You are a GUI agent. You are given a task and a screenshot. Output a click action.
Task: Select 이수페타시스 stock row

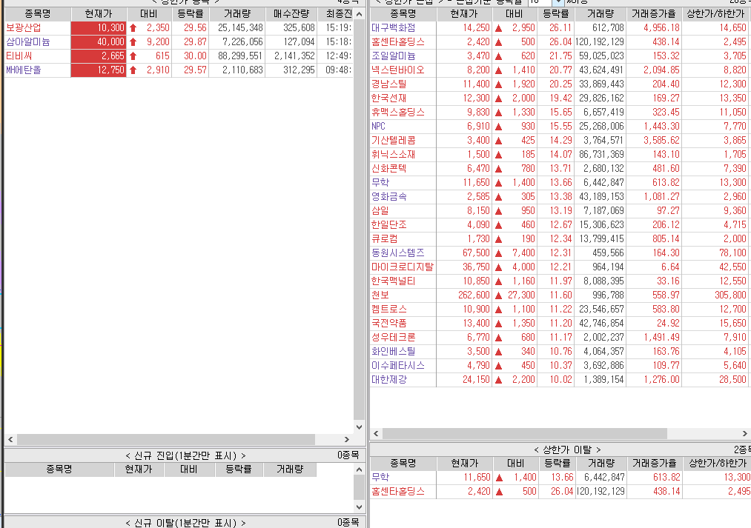398,366
